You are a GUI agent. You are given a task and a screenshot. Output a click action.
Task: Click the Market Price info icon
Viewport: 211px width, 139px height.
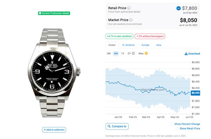[131, 20]
